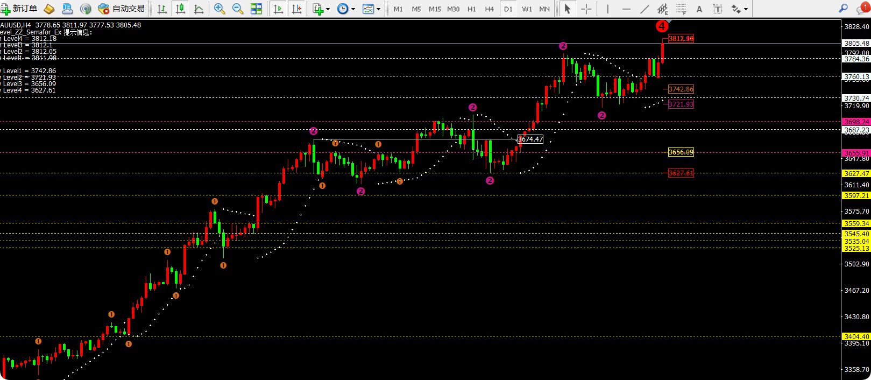
Task: Select the W1 timeframe
Action: click(x=527, y=9)
